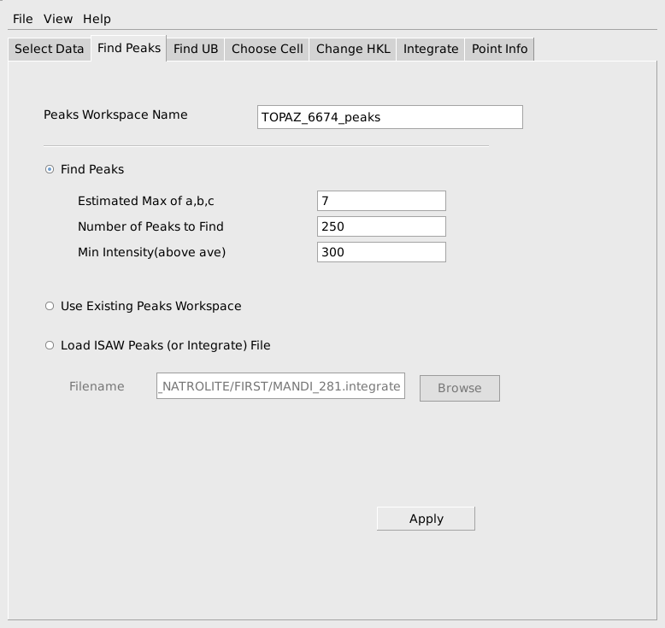Click the Apply button
Image resolution: width=665 pixels, height=628 pixels.
click(x=426, y=519)
